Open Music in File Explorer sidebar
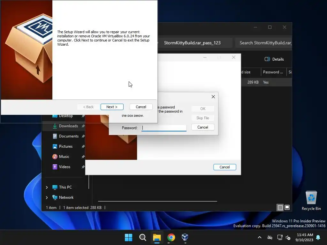 point(64,157)
